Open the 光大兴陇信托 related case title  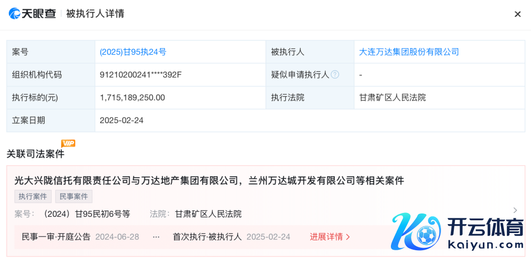point(209,181)
